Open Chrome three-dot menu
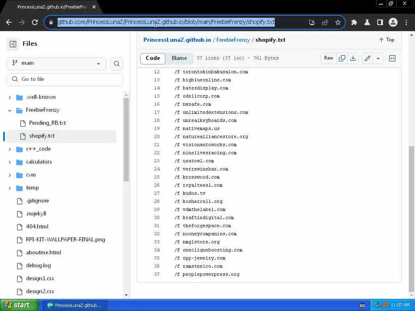The image size is (415, 311). click(x=406, y=22)
